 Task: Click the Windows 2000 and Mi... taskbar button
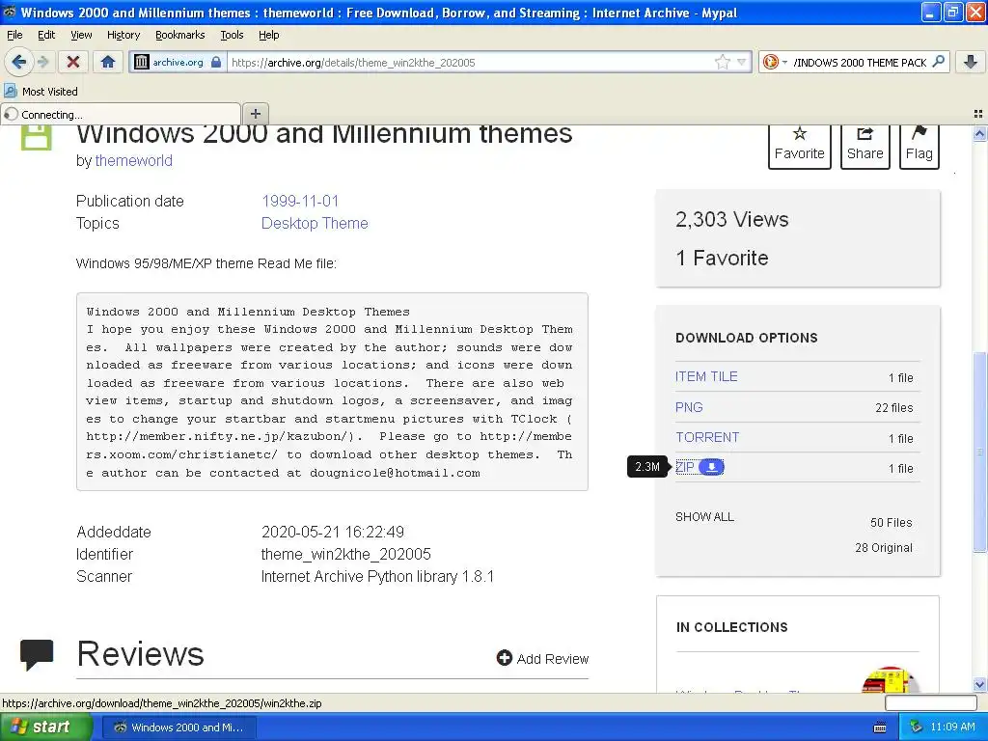click(x=178, y=727)
